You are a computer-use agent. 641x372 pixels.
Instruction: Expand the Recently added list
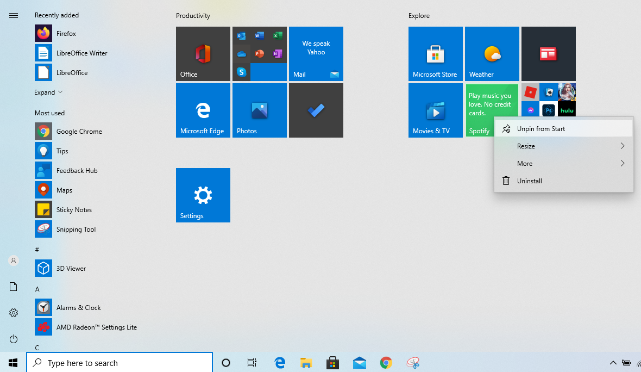(48, 92)
